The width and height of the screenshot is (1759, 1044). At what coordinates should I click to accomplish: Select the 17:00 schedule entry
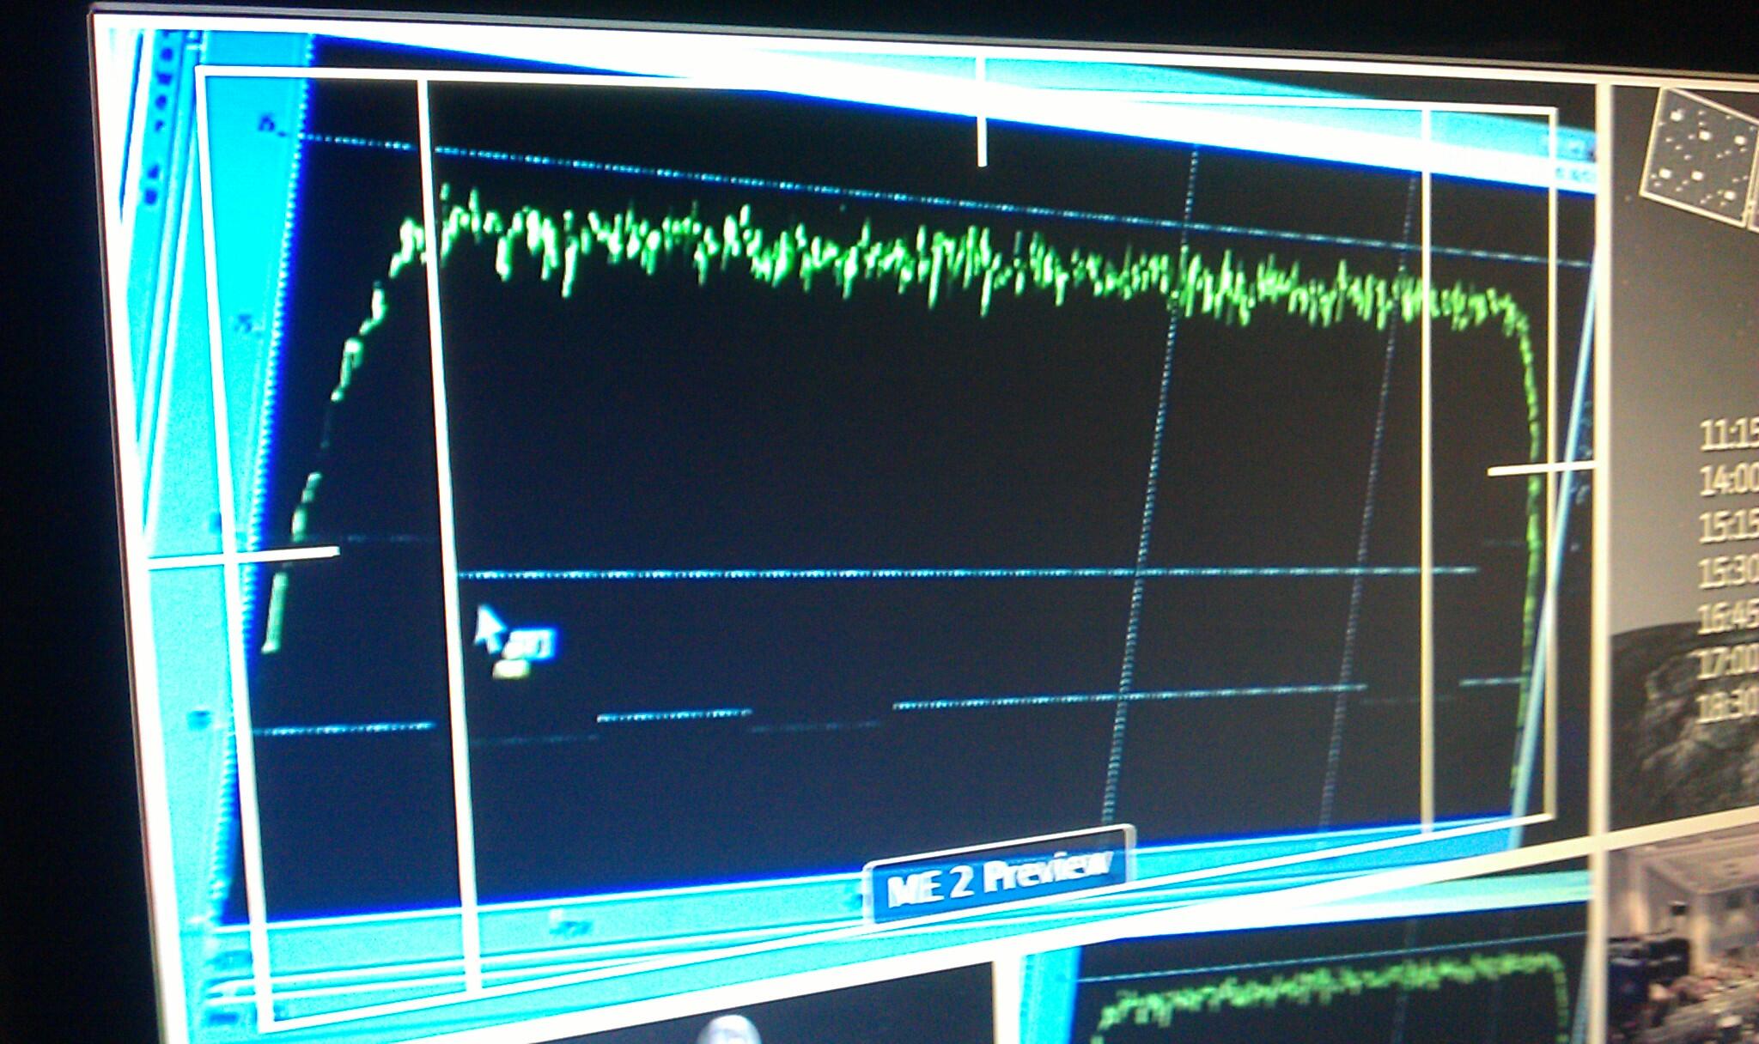pos(1728,662)
